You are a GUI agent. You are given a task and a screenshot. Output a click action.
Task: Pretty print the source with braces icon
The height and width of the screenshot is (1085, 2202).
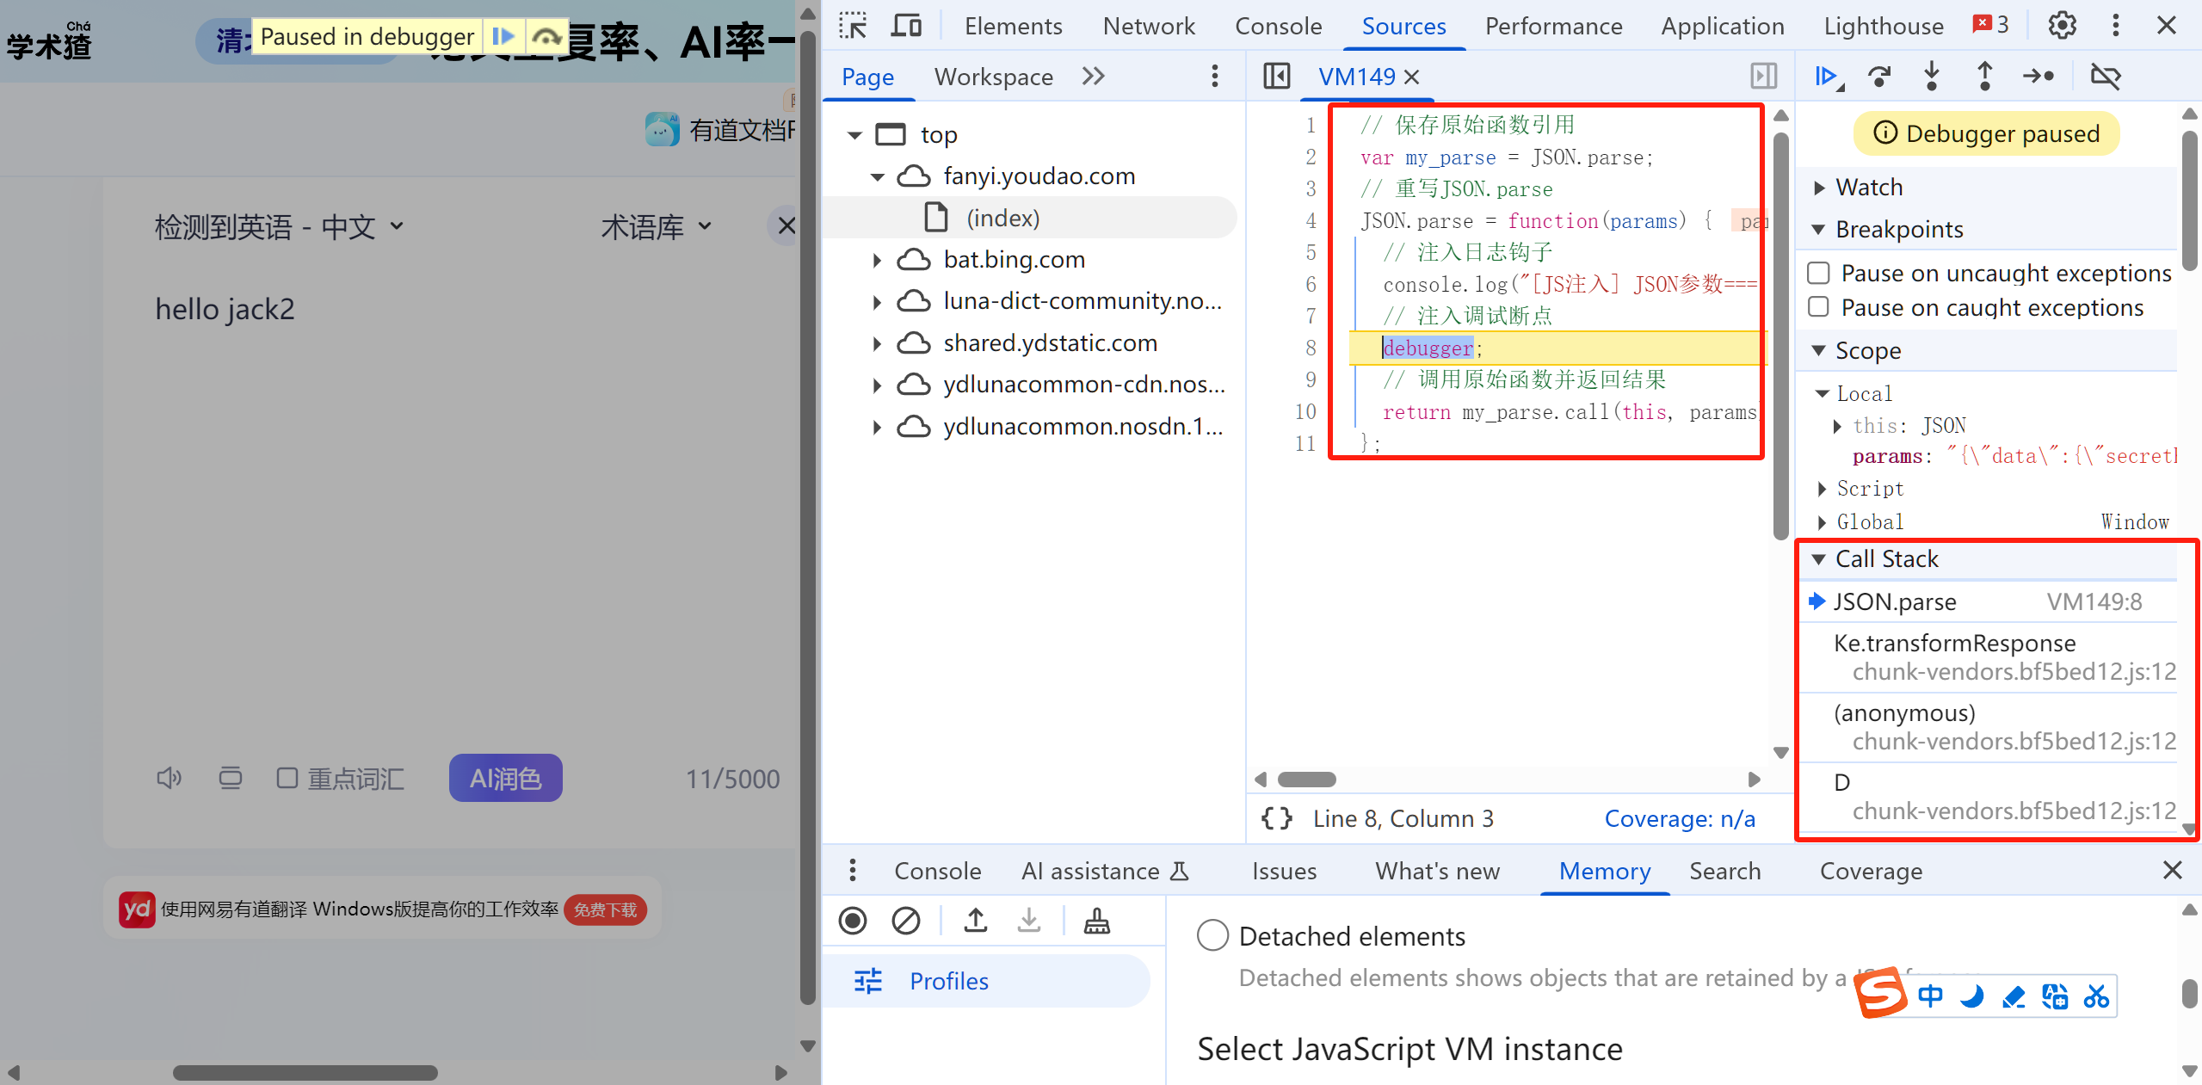(1276, 818)
